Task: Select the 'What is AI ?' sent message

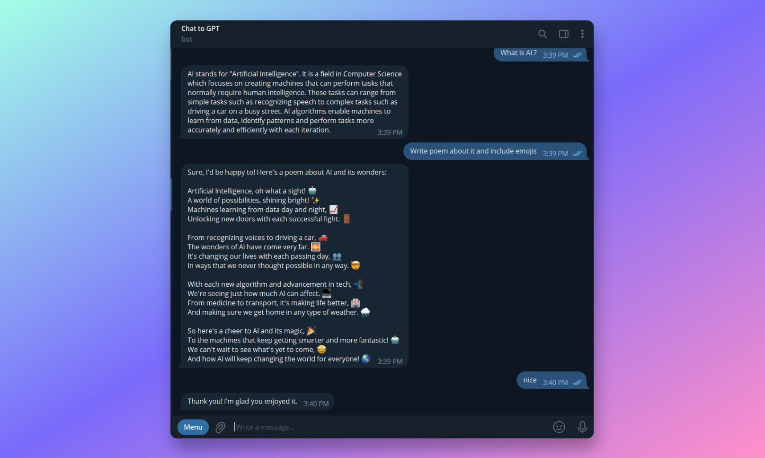Action: pyautogui.click(x=540, y=54)
